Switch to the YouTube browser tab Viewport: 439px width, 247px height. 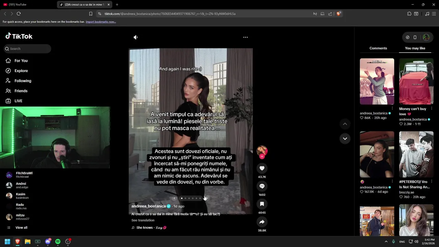click(x=29, y=4)
